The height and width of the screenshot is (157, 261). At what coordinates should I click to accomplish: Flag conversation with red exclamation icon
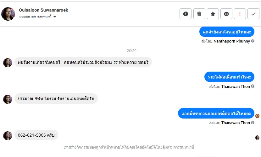pyautogui.click(x=240, y=14)
